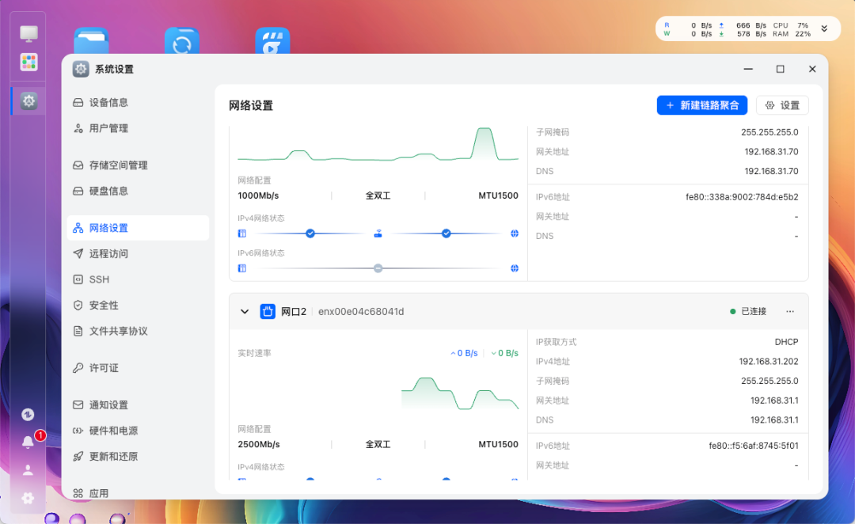Open 硬盘信息 (Disk Information)
This screenshot has height=524, width=855.
119,191
